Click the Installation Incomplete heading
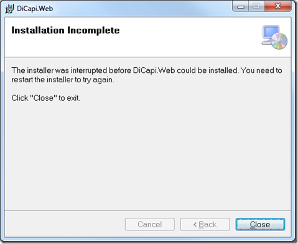Viewport: 298px width, 244px height. point(65,30)
